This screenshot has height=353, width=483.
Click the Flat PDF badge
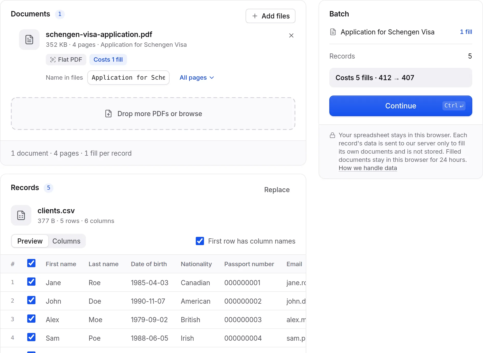point(66,60)
